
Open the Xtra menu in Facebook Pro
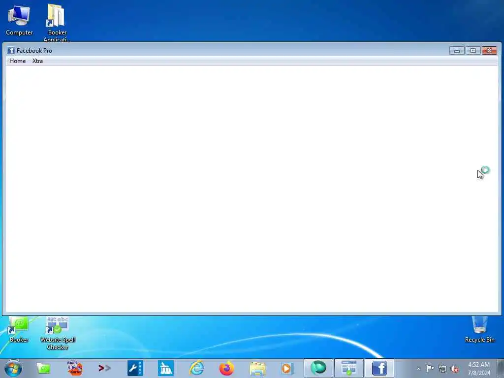(37, 61)
